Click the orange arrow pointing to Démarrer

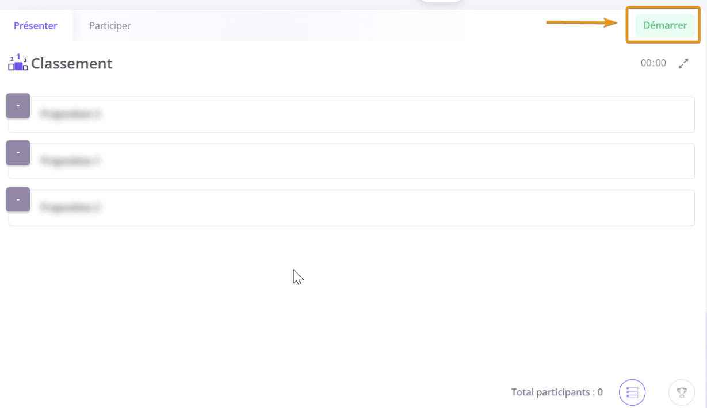click(x=581, y=23)
